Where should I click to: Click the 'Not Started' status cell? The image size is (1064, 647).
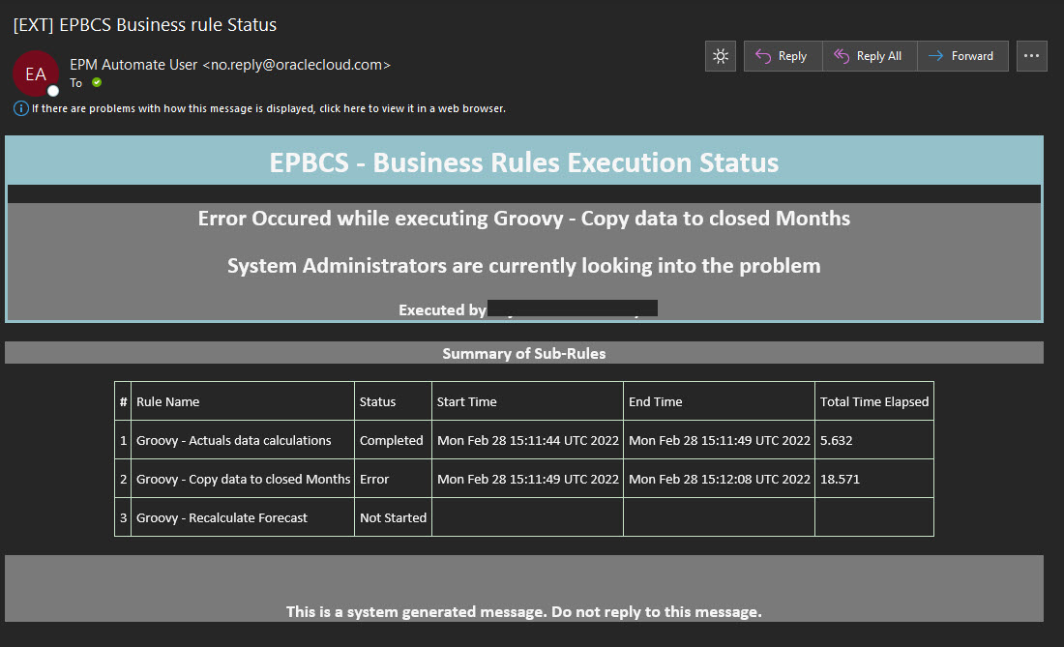coord(393,517)
